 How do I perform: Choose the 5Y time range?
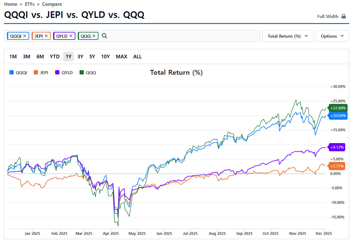click(92, 57)
